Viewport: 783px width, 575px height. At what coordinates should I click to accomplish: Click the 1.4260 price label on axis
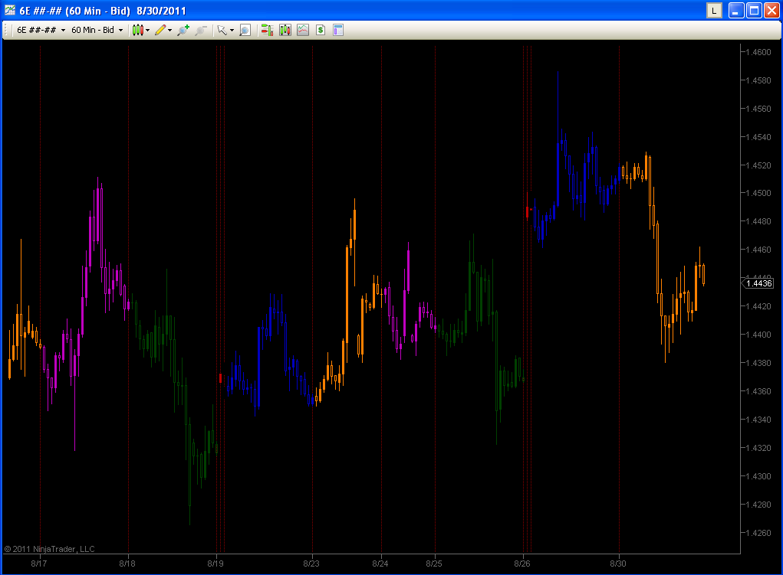tap(758, 533)
